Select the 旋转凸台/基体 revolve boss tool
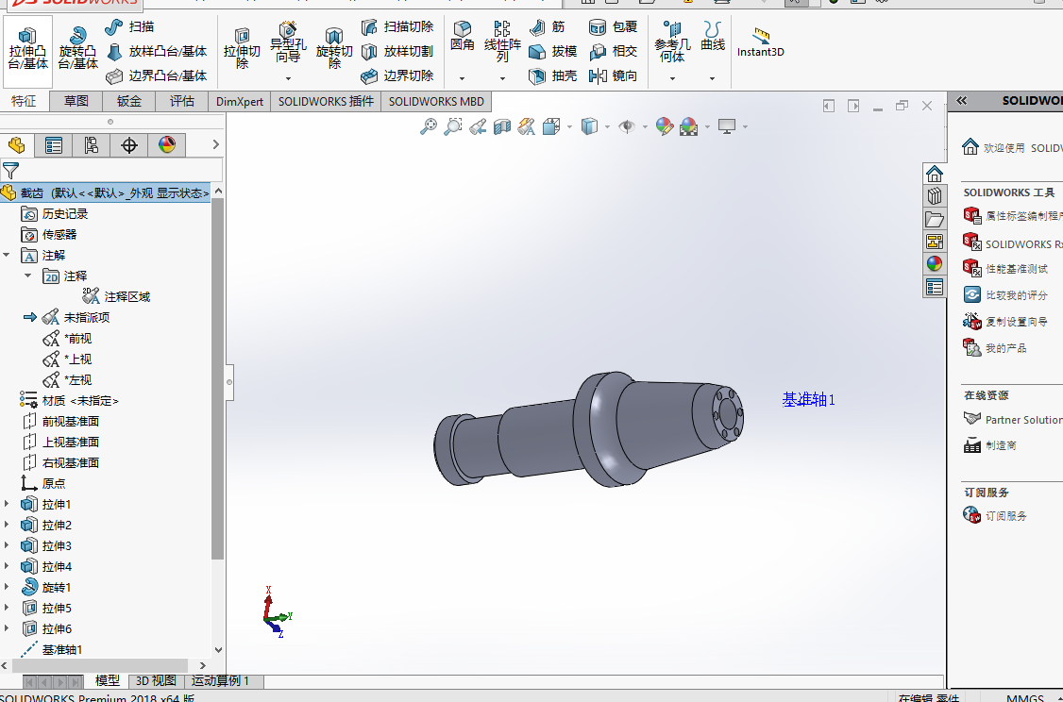Image resolution: width=1063 pixels, height=702 pixels. 78,49
